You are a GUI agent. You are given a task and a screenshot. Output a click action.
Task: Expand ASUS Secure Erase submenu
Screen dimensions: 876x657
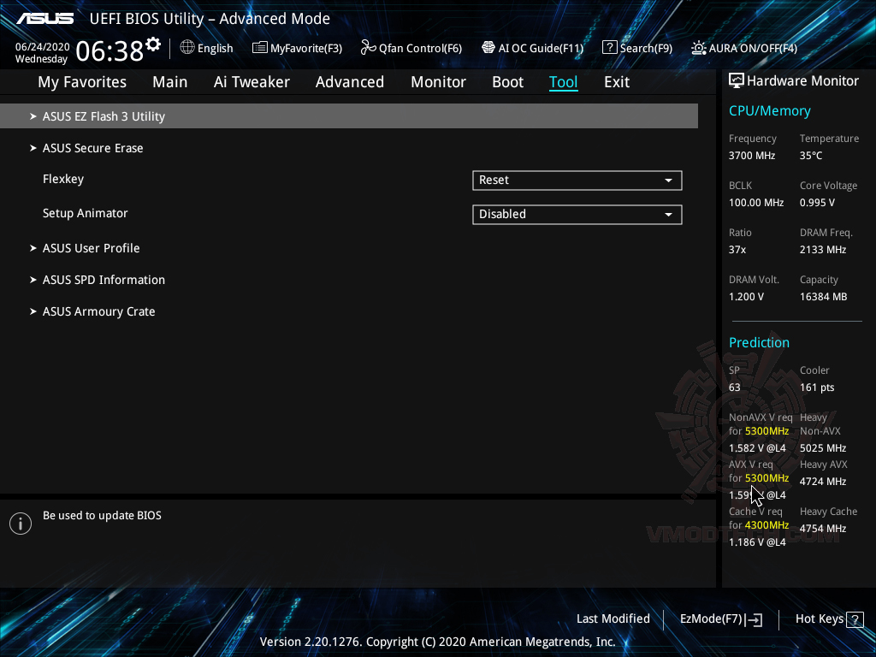point(92,148)
